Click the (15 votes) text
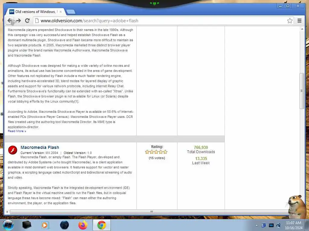Image resolution: width=309 pixels, height=231 pixels. point(157,158)
